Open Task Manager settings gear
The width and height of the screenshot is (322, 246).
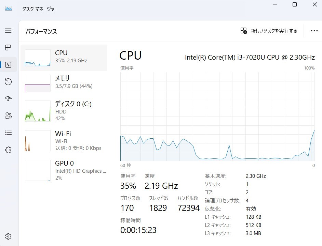coord(8,236)
